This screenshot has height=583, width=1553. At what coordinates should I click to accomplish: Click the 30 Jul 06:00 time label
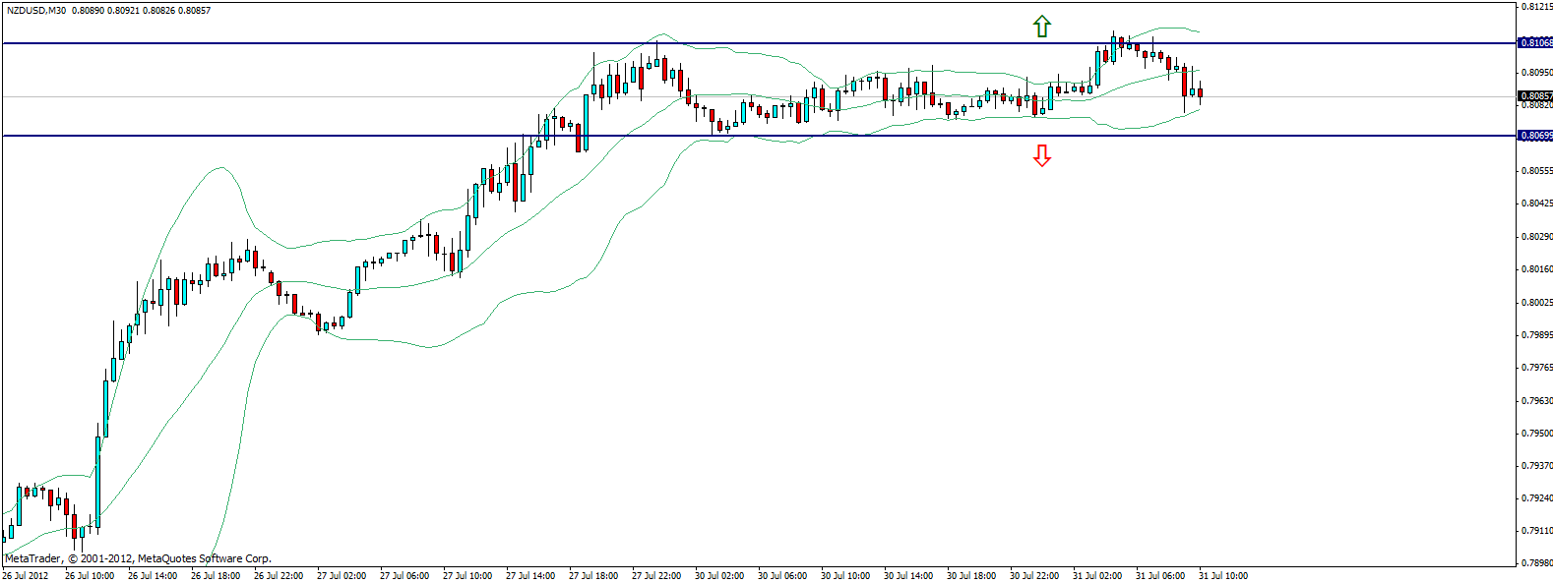click(x=782, y=576)
